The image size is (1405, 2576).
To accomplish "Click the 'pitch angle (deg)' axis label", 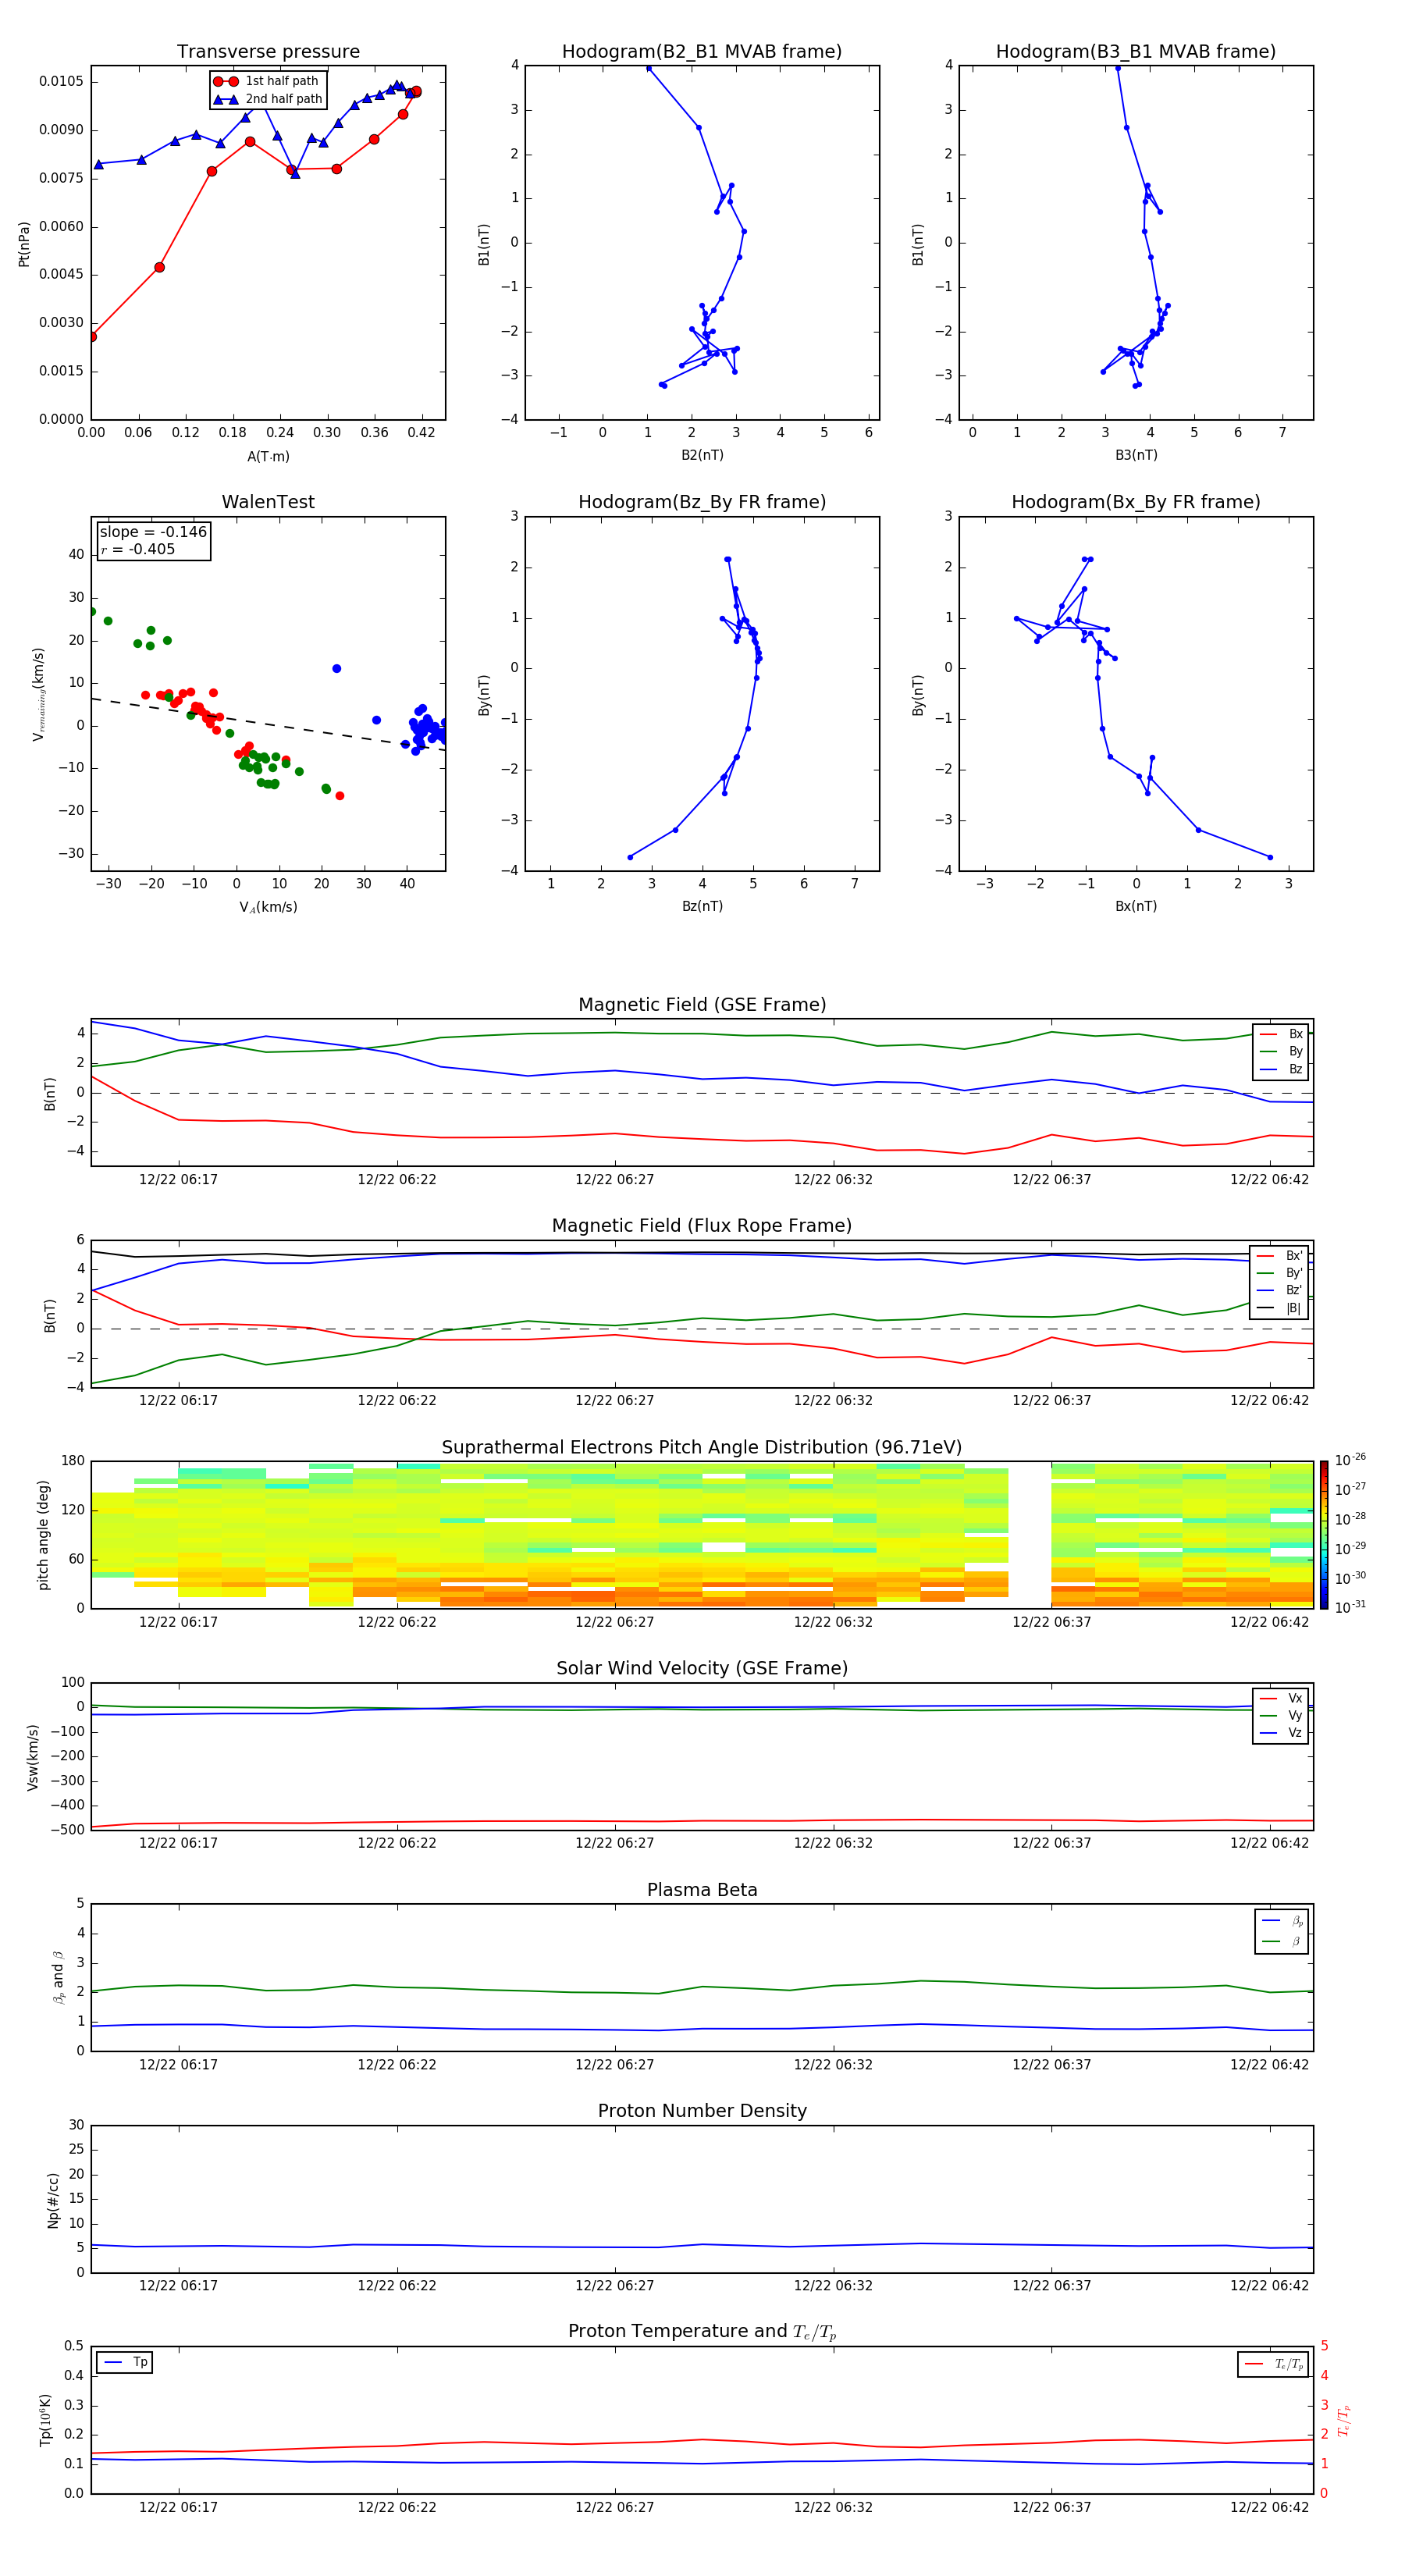I will pos(43,1535).
